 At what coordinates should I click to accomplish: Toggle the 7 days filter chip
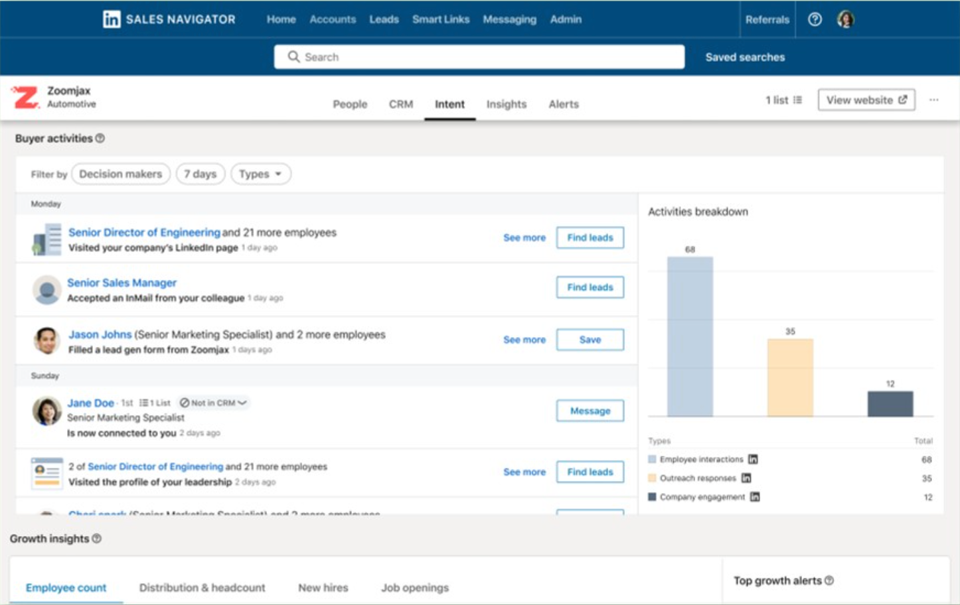tap(200, 174)
